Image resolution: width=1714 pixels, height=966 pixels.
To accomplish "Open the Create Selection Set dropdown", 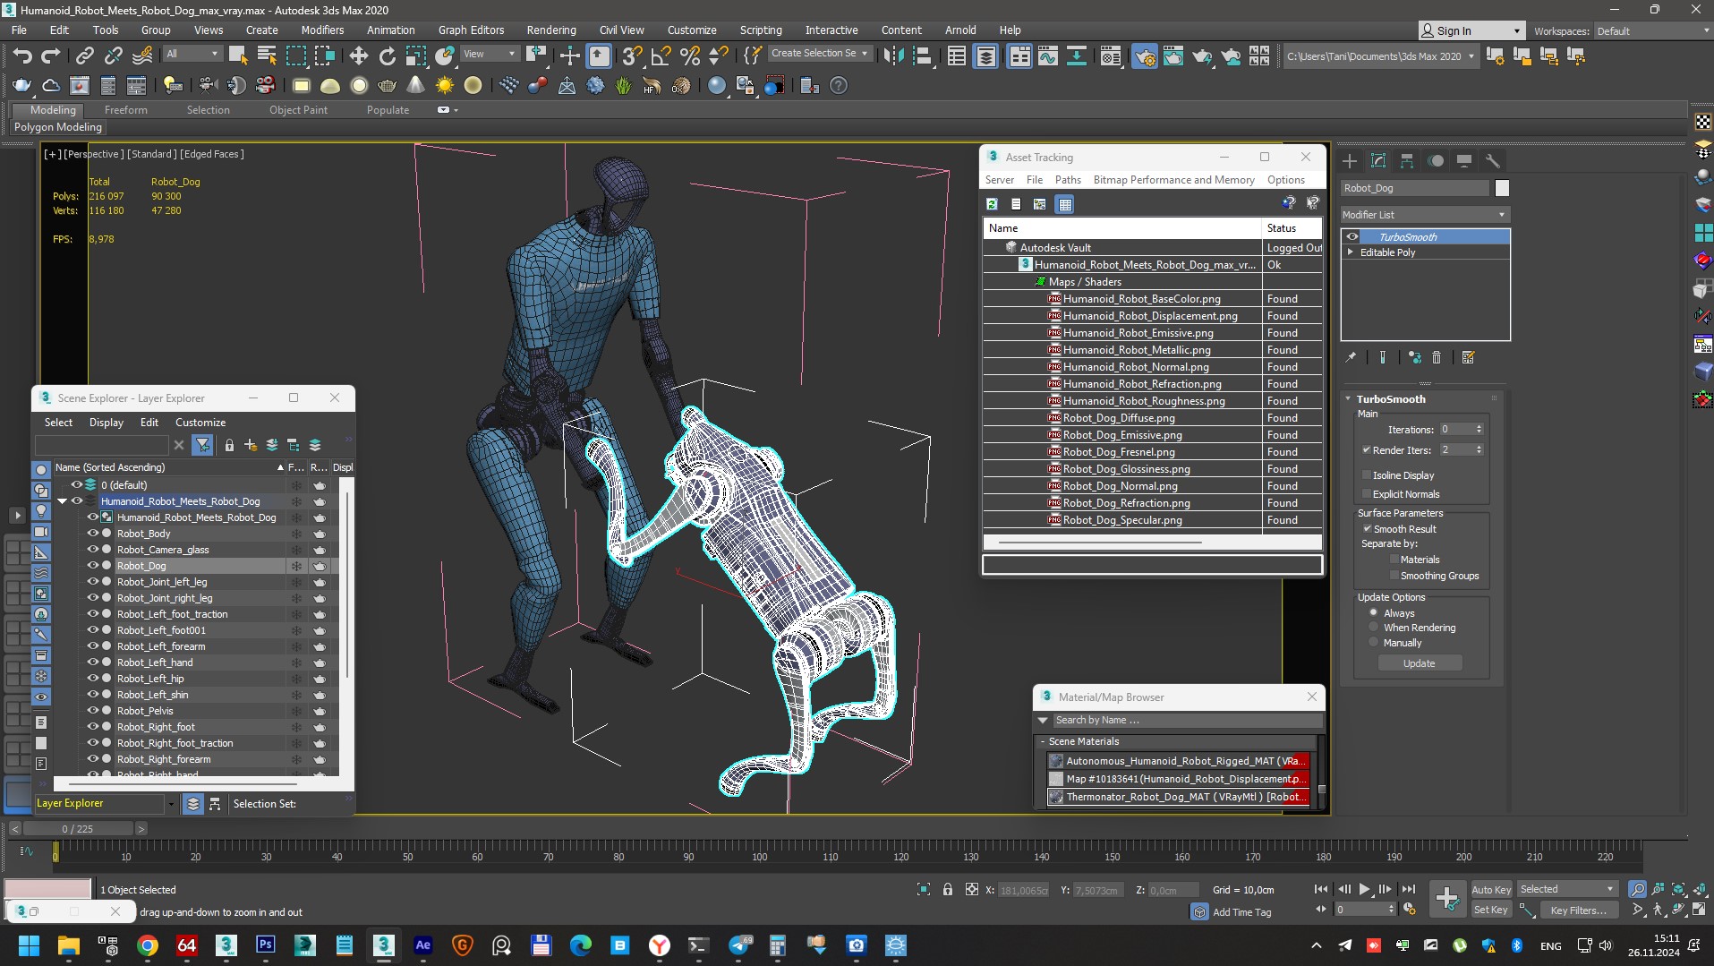I will pyautogui.click(x=819, y=54).
